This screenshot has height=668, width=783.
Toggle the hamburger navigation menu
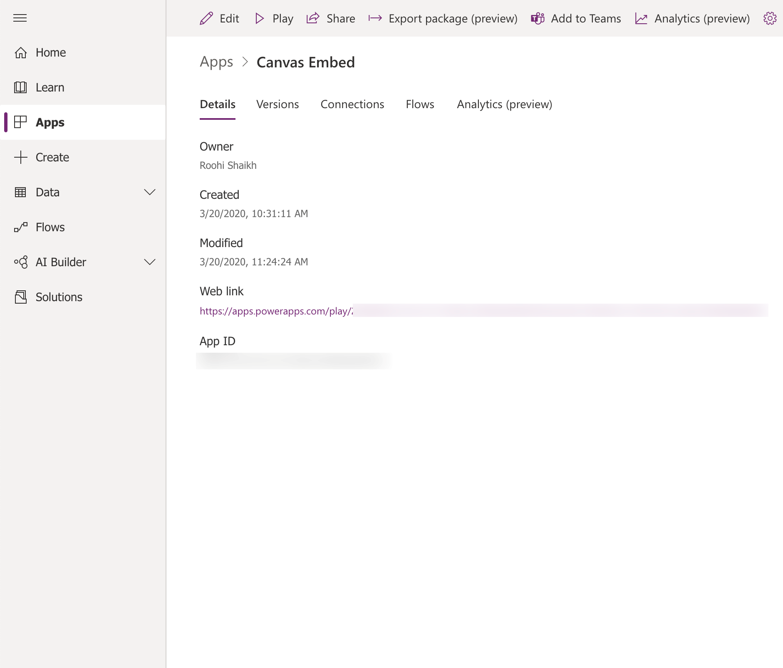pos(20,18)
